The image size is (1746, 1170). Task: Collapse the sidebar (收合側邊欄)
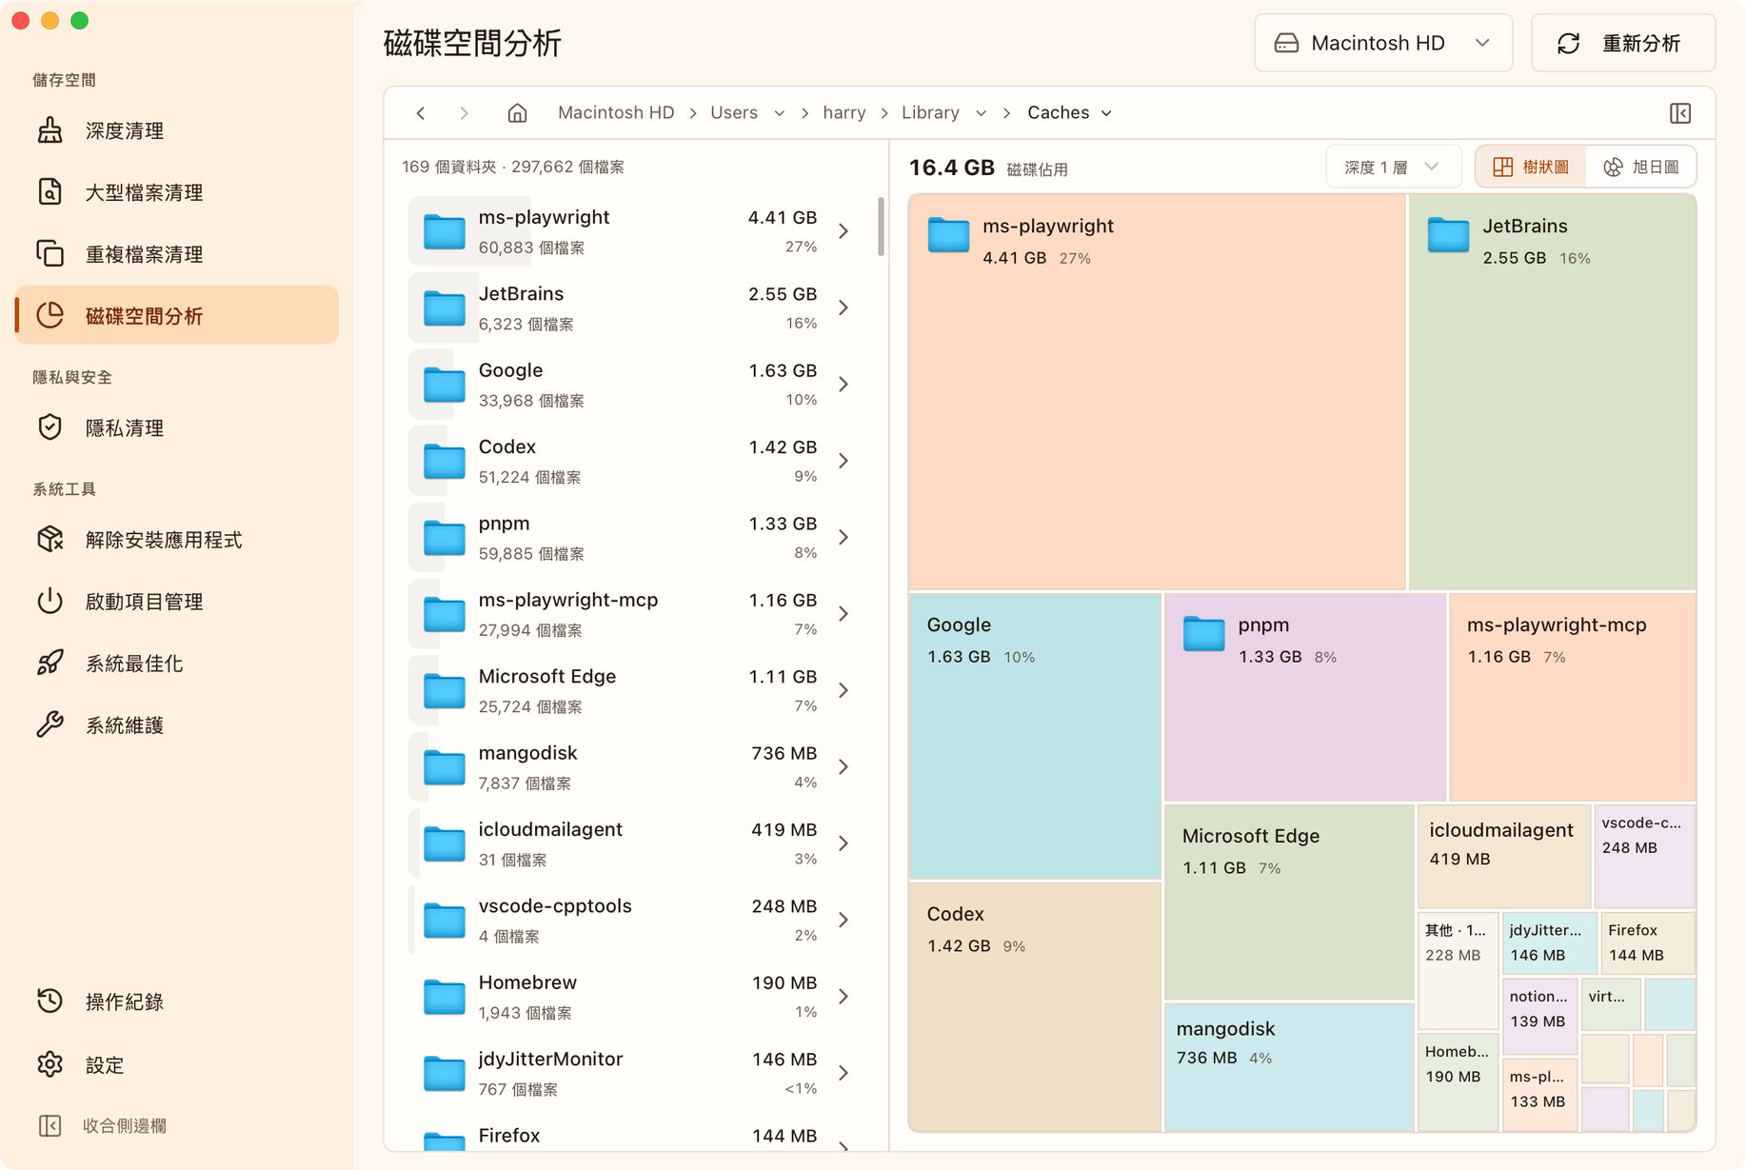click(x=103, y=1126)
